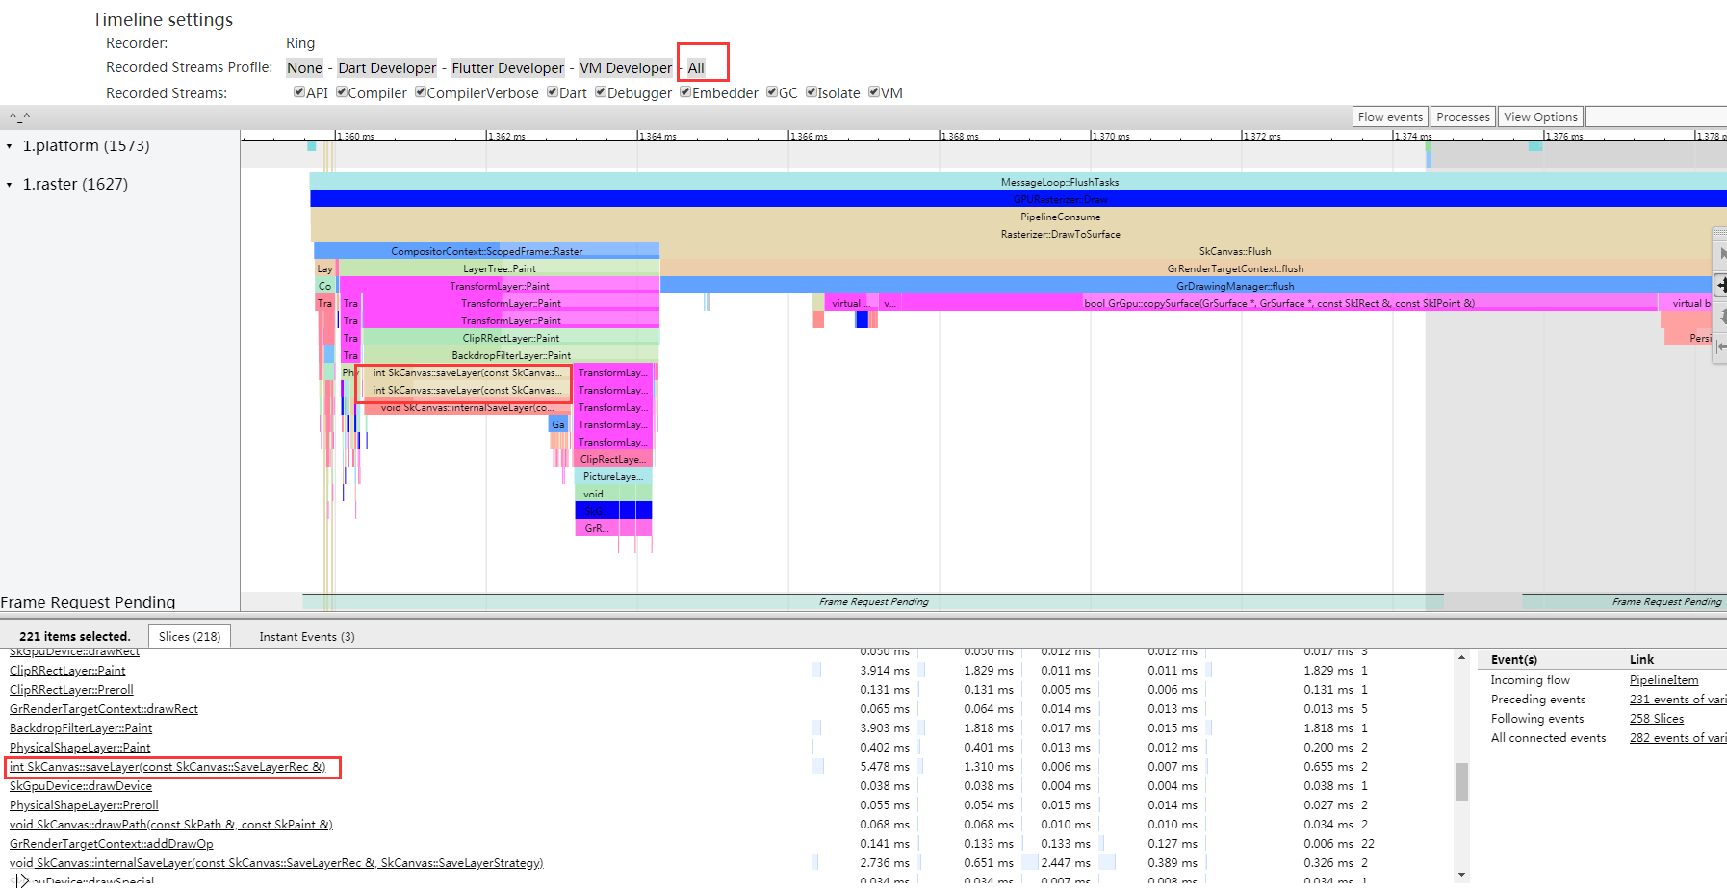Image resolution: width=1727 pixels, height=892 pixels.
Task: Select the PipelineConsume slice
Action: [1018, 217]
